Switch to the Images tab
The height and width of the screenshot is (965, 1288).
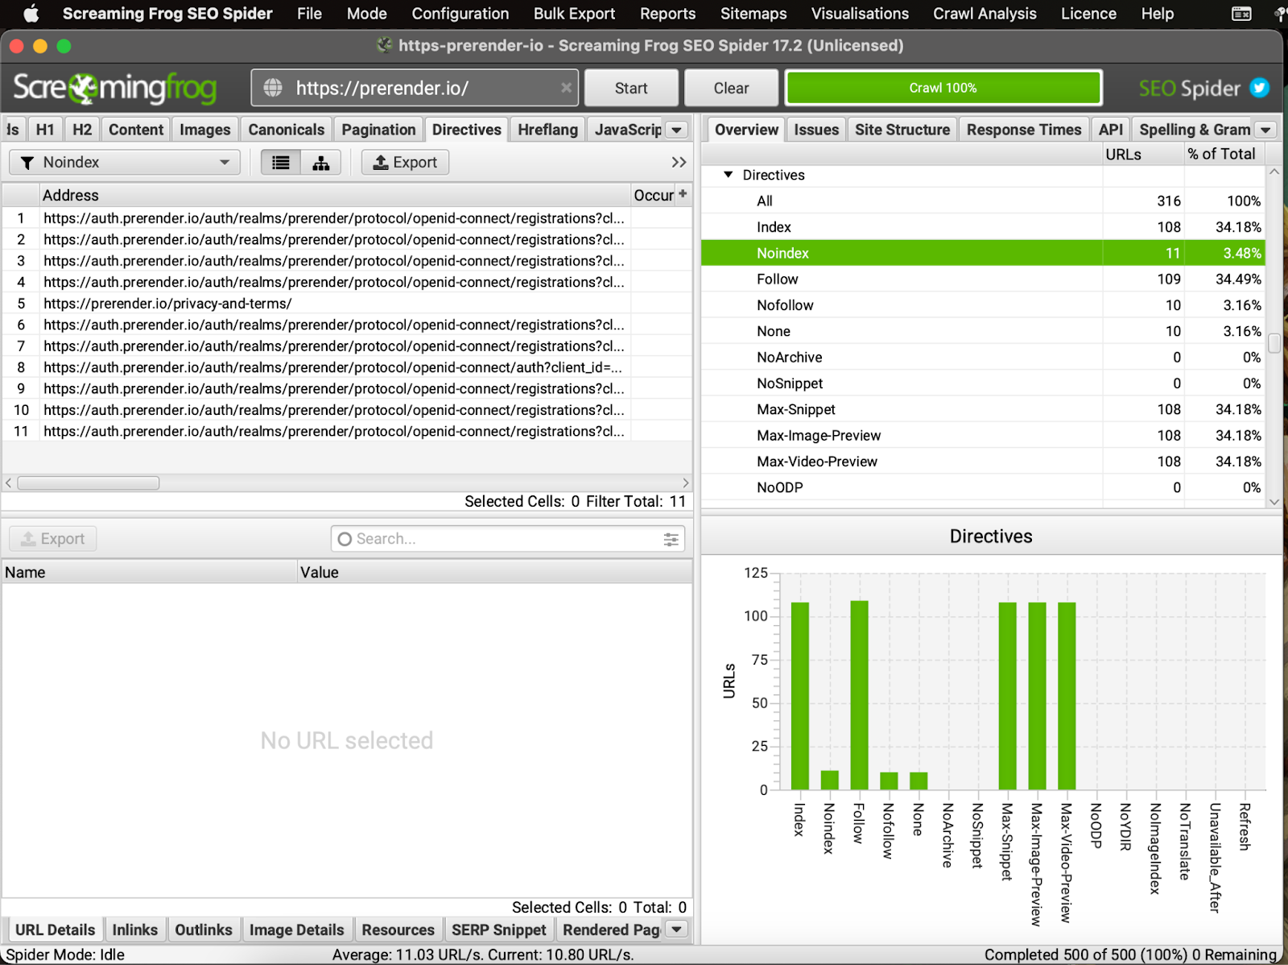204,130
